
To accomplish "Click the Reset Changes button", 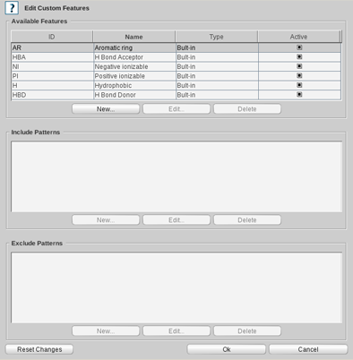I will 39,349.
